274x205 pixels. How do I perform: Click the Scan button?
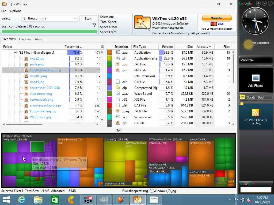(x=88, y=19)
